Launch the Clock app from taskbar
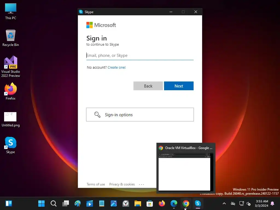This screenshot has width=280, height=210. 126,203
